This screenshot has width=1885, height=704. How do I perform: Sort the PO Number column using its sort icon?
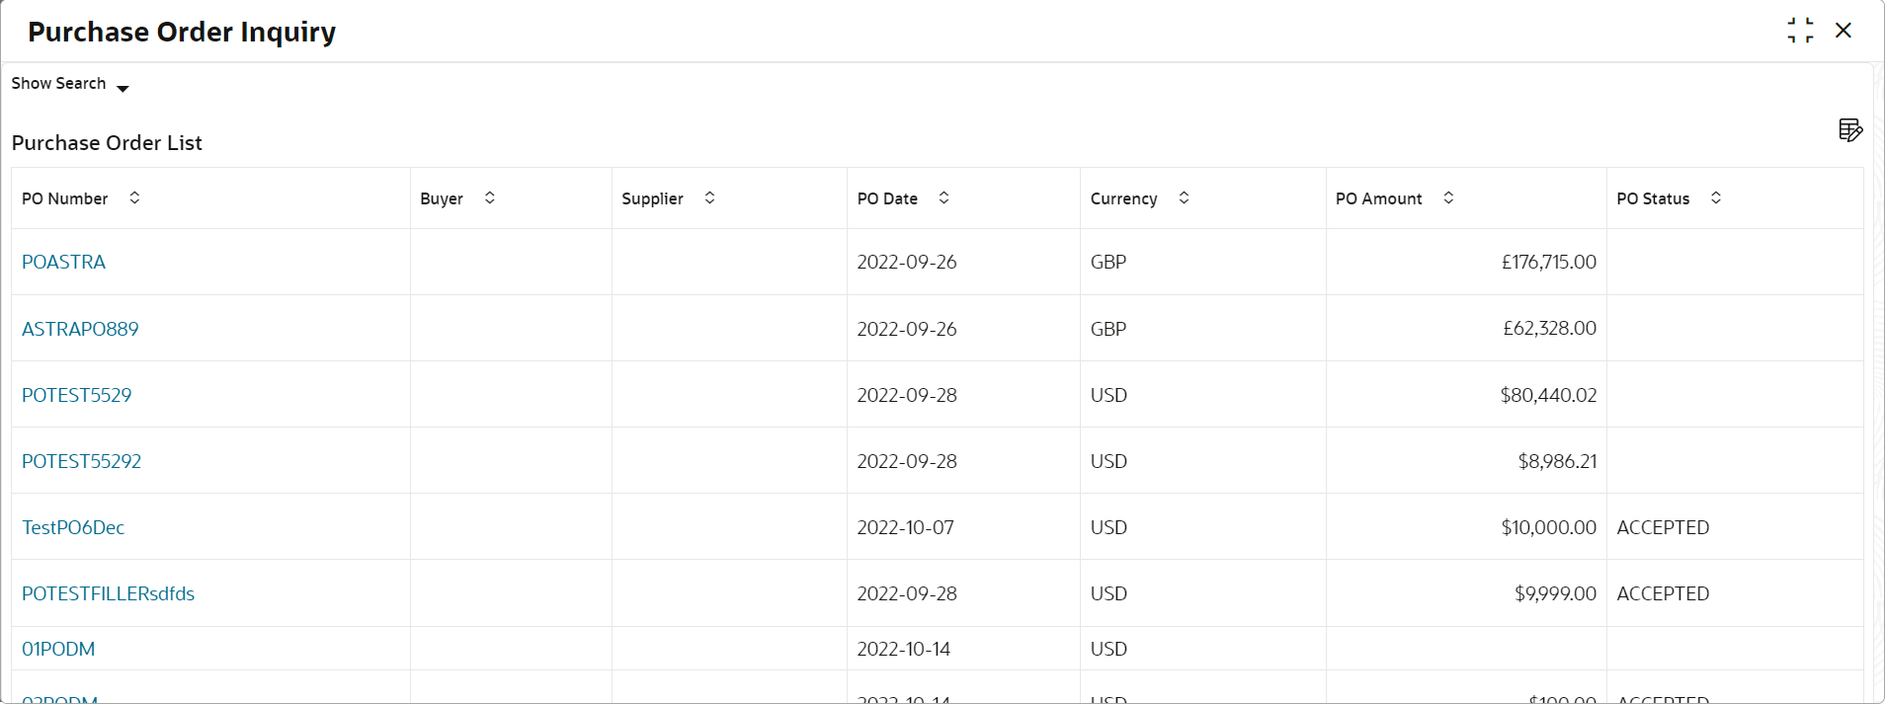pyautogui.click(x=134, y=197)
